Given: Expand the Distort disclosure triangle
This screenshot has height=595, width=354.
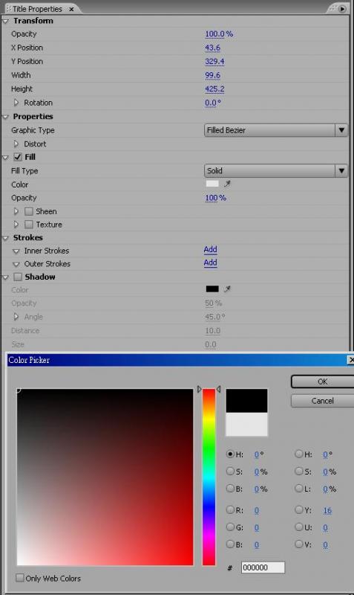Looking at the screenshot, I should (16, 144).
